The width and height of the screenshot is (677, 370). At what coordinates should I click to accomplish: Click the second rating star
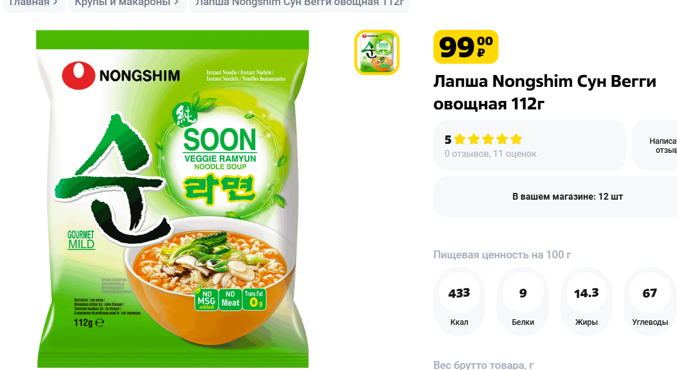pos(474,139)
